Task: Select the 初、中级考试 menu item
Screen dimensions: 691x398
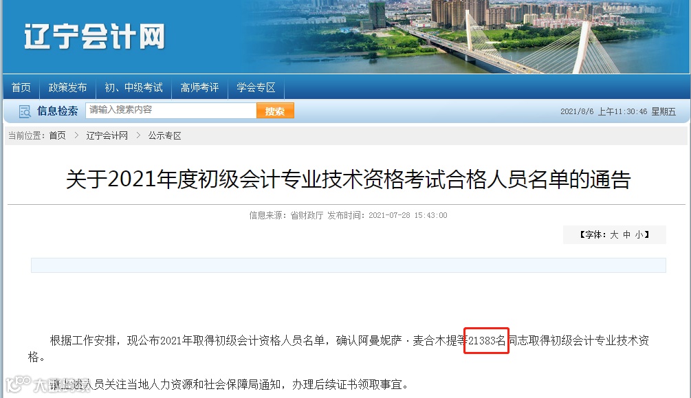Action: [x=133, y=88]
